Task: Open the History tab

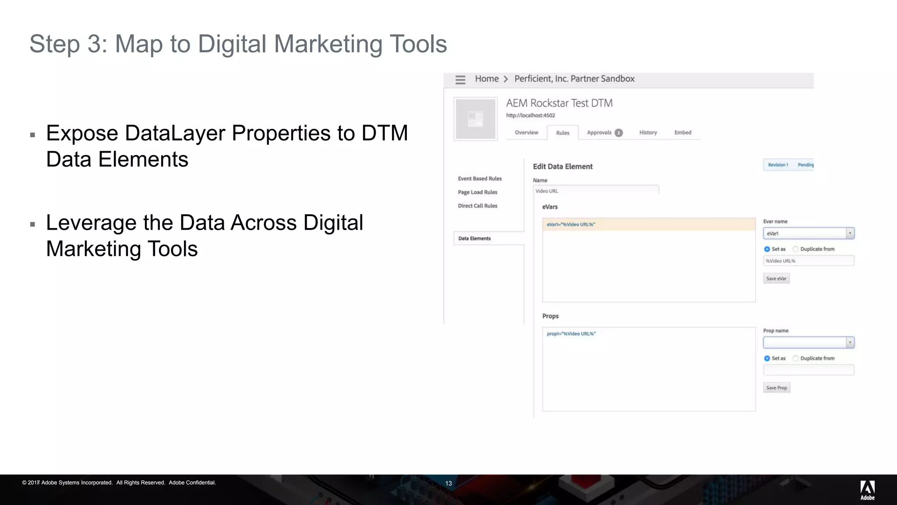Action: point(648,132)
